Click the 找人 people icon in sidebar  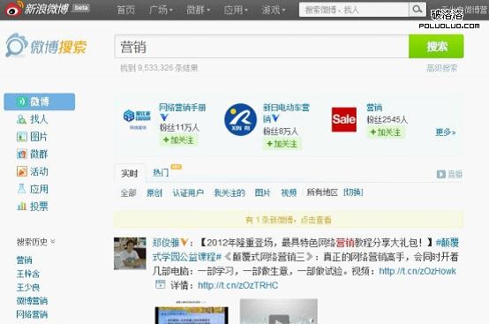[21, 119]
